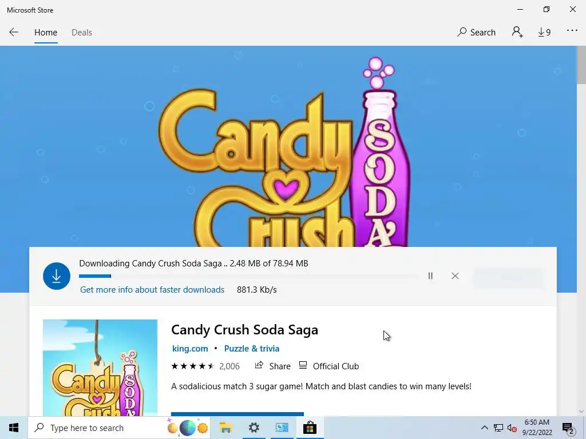Open the See more ellipsis menu
The image size is (586, 439).
[572, 31]
